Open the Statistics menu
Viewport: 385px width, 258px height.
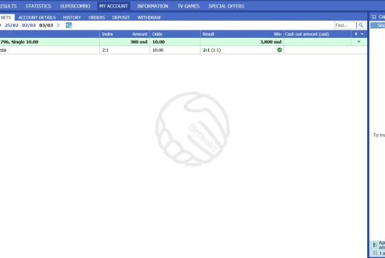pyautogui.click(x=38, y=6)
